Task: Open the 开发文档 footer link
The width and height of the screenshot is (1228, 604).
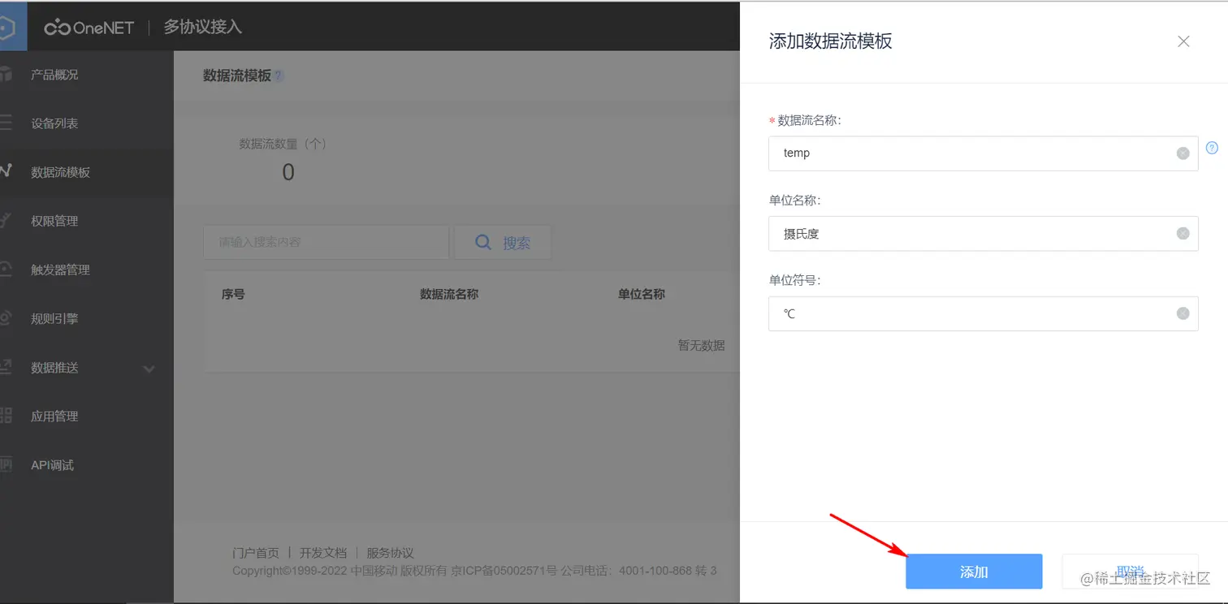Action: [322, 552]
